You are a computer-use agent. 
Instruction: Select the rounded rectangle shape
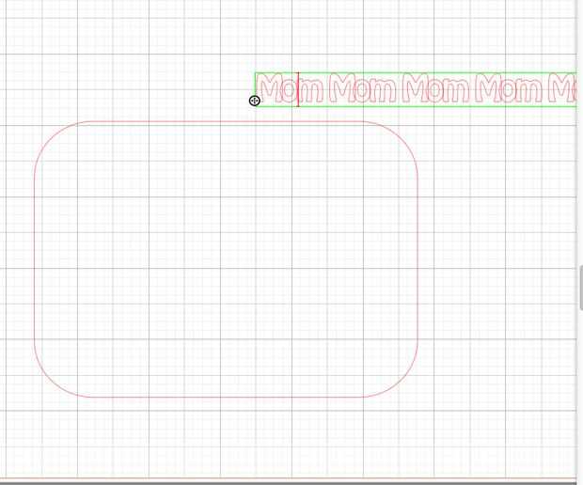226,259
